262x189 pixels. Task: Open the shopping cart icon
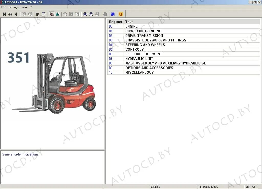point(38,14)
